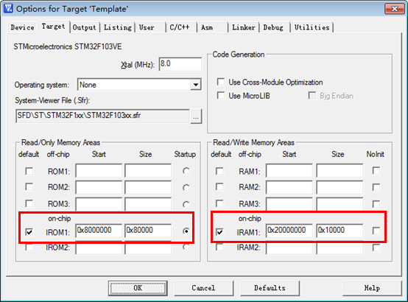Check the RAM2 default checkbox
408x302 pixels.
pyautogui.click(x=219, y=186)
